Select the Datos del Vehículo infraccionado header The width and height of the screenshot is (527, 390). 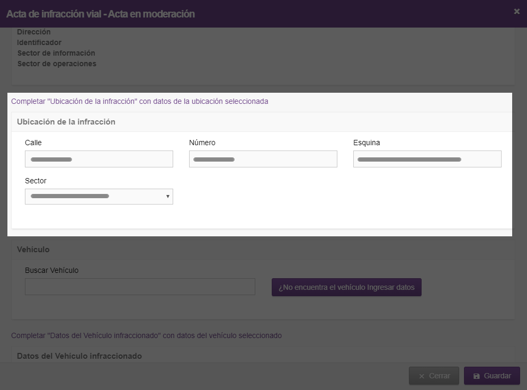point(79,356)
